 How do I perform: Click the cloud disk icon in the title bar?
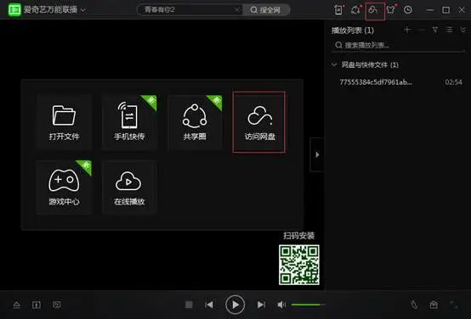[x=373, y=10]
